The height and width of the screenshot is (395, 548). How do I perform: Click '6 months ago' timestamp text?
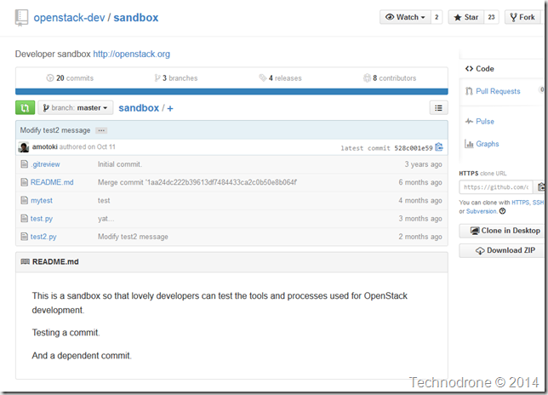(420, 182)
